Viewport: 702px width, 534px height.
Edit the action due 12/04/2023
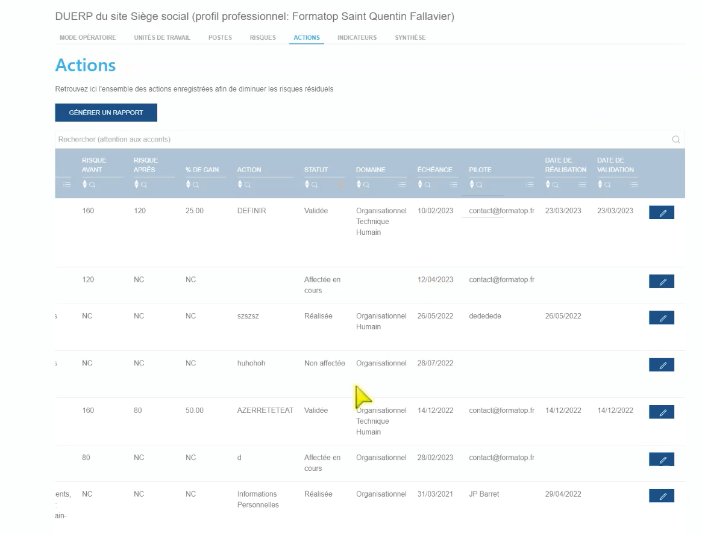coord(662,282)
